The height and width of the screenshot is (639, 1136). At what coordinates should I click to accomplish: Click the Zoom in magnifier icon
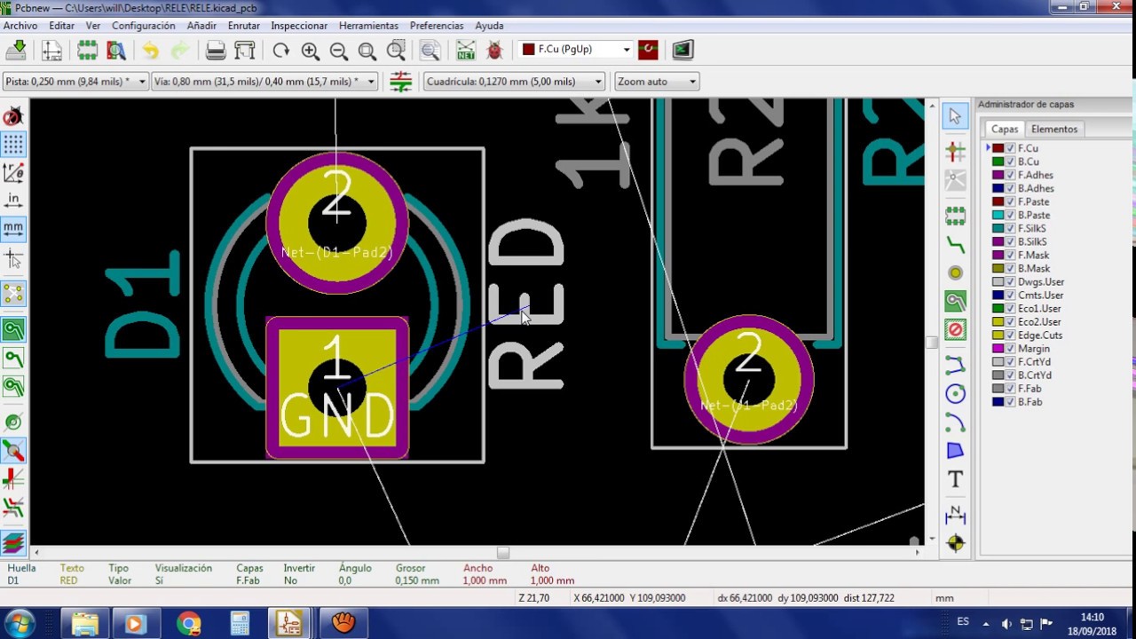(310, 51)
